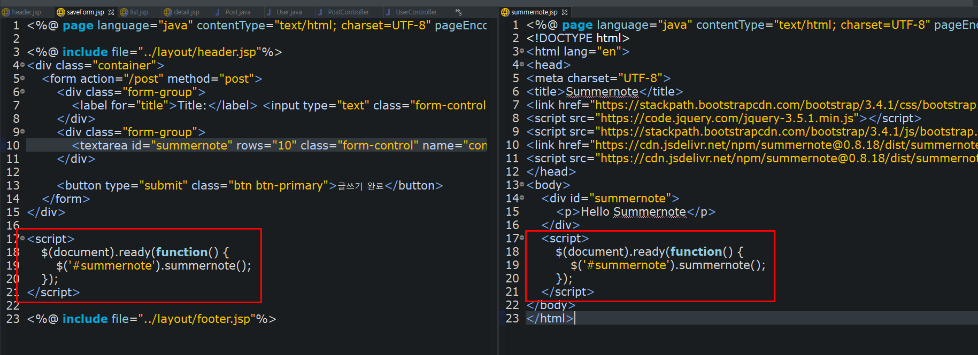Click $(document).ready line in summernote.jsp
The image size is (978, 355).
(x=649, y=251)
